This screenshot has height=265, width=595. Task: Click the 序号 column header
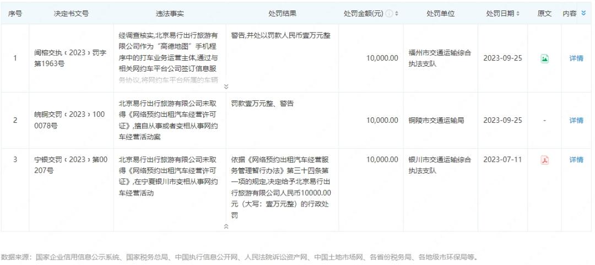[x=15, y=14]
